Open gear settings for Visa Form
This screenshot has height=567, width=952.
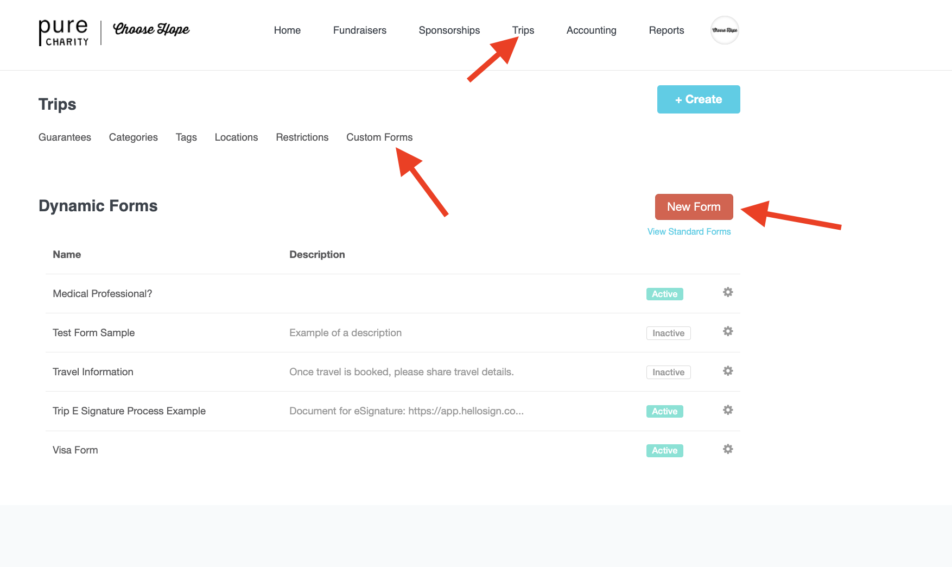(728, 449)
